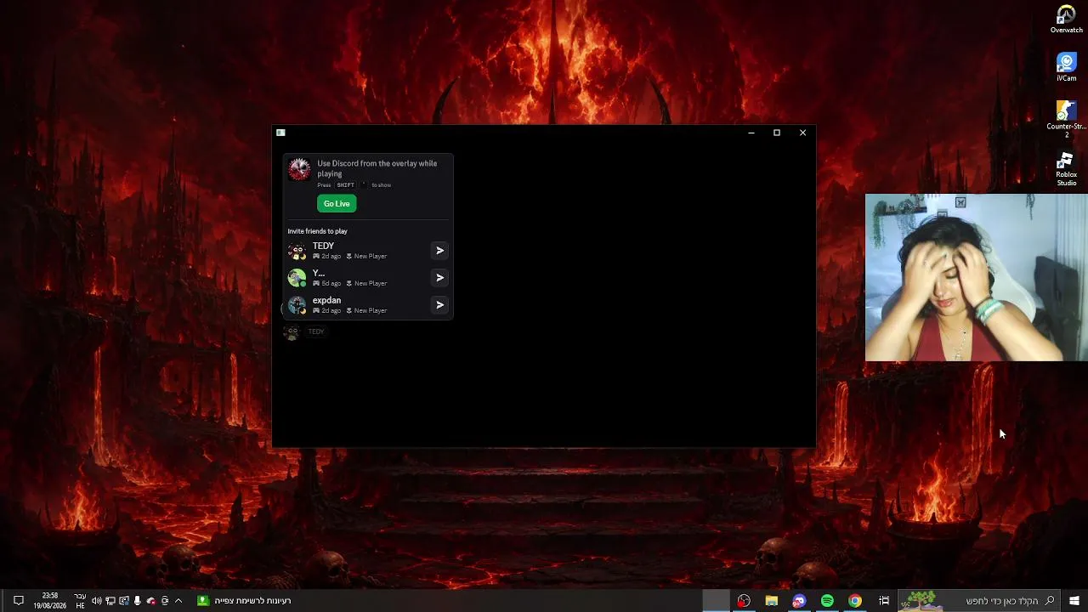1088x612 pixels.
Task: Open Task View from taskbar
Action: [884, 601]
